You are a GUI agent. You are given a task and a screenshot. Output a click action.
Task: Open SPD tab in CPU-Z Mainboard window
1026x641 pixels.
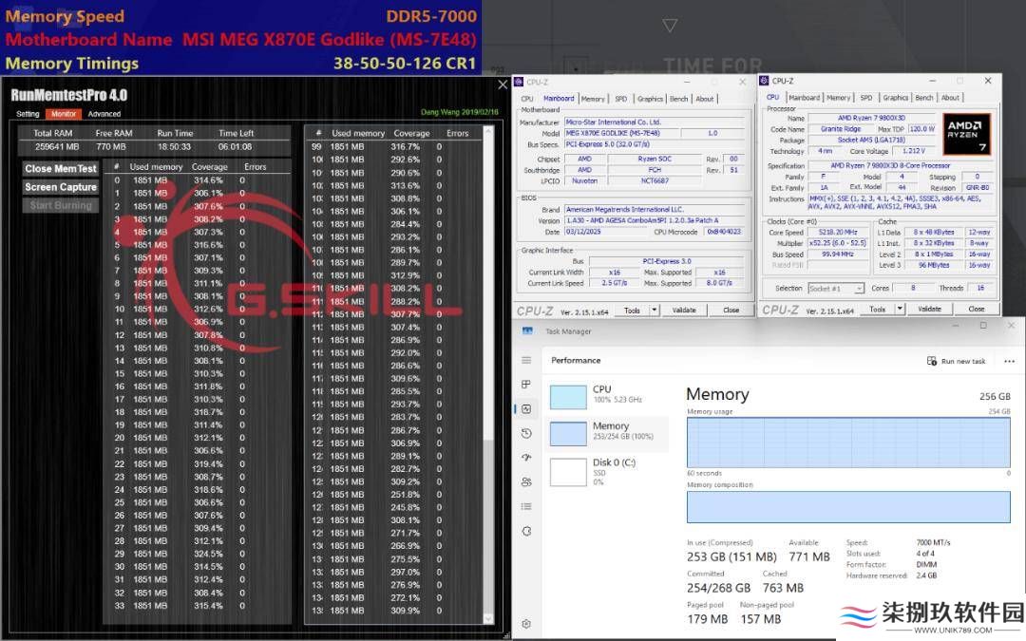click(x=621, y=99)
